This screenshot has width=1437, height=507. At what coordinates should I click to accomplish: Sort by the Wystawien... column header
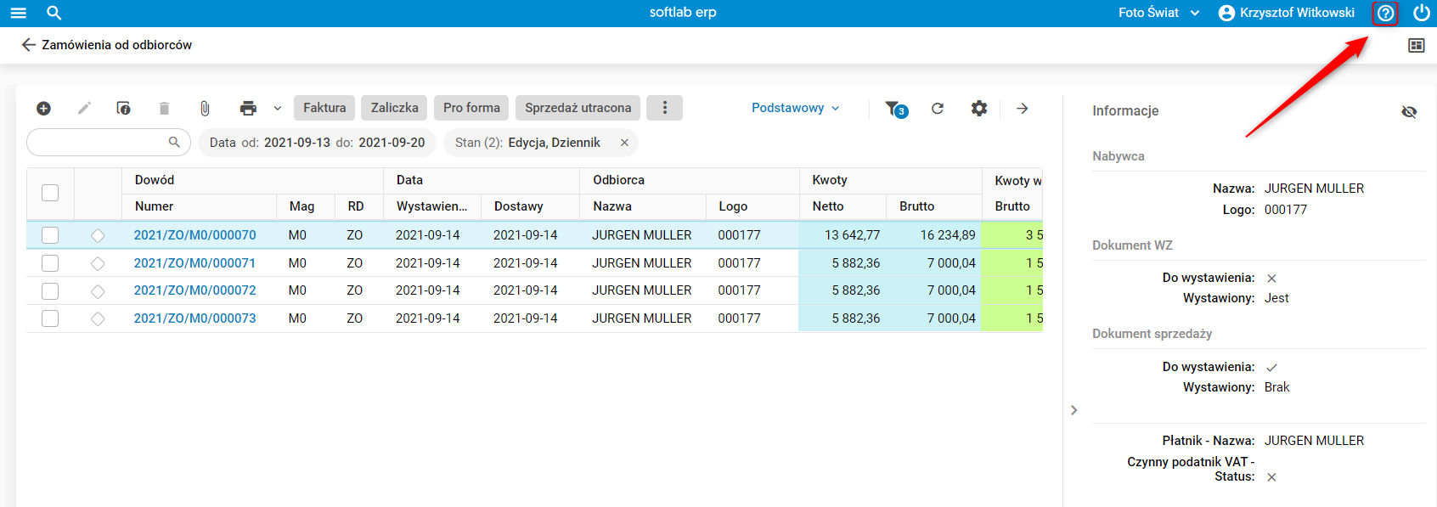pos(432,206)
